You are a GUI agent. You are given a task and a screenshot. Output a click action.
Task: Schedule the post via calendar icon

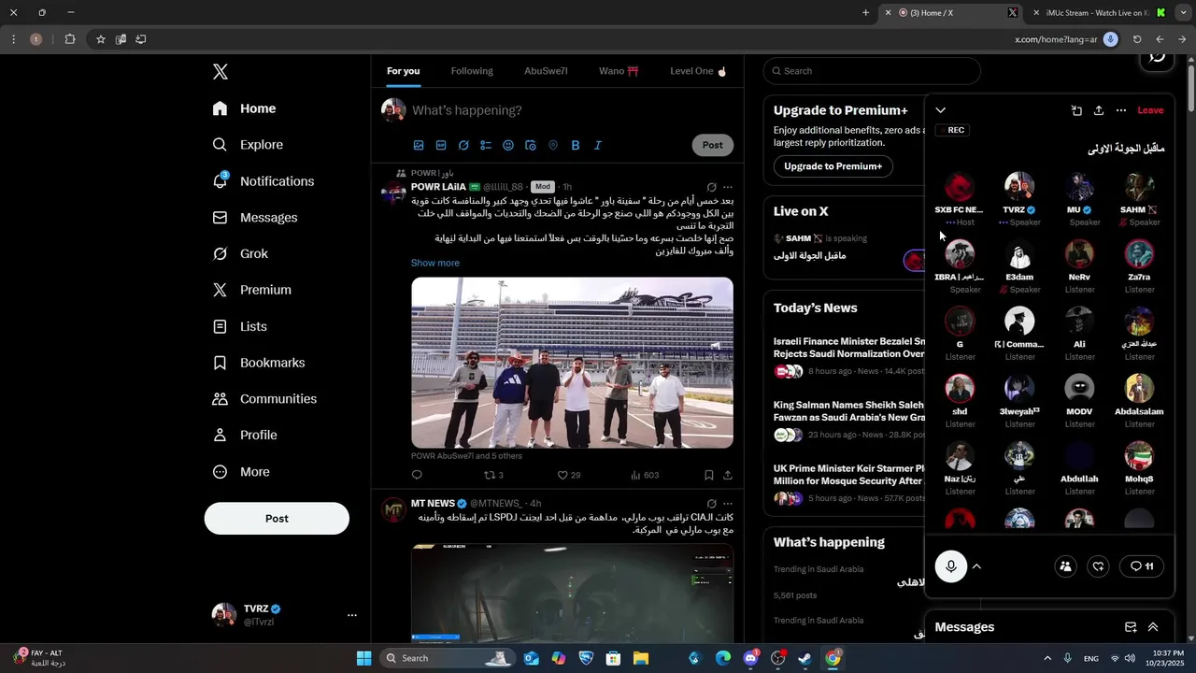coord(531,145)
